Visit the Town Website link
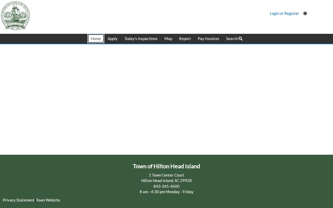The image size is (333, 208). pyautogui.click(x=48, y=200)
